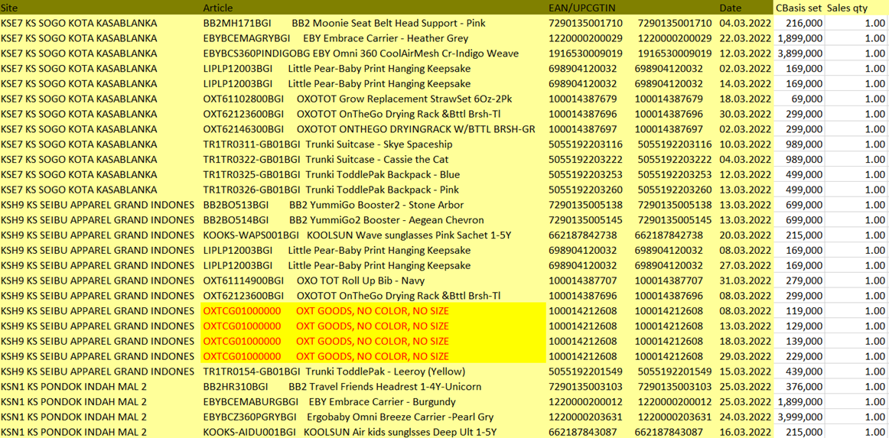Image resolution: width=889 pixels, height=438 pixels.
Task: Click the date cell 15.03.2022
Action: pyautogui.click(x=745, y=371)
